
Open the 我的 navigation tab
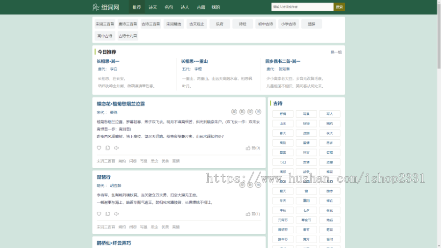click(x=216, y=7)
